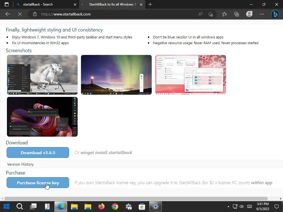
Task: Click the Read aloud icon in the address bar
Action: 200,14
